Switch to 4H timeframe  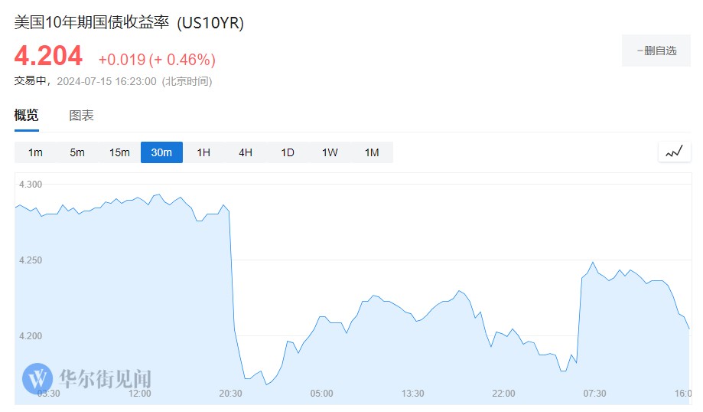(x=246, y=152)
